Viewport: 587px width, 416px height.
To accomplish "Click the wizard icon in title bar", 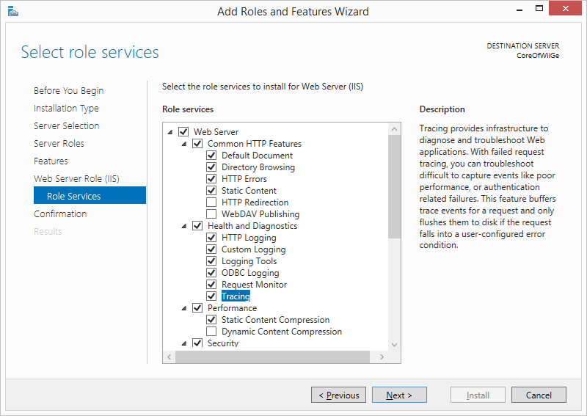I will (x=12, y=12).
